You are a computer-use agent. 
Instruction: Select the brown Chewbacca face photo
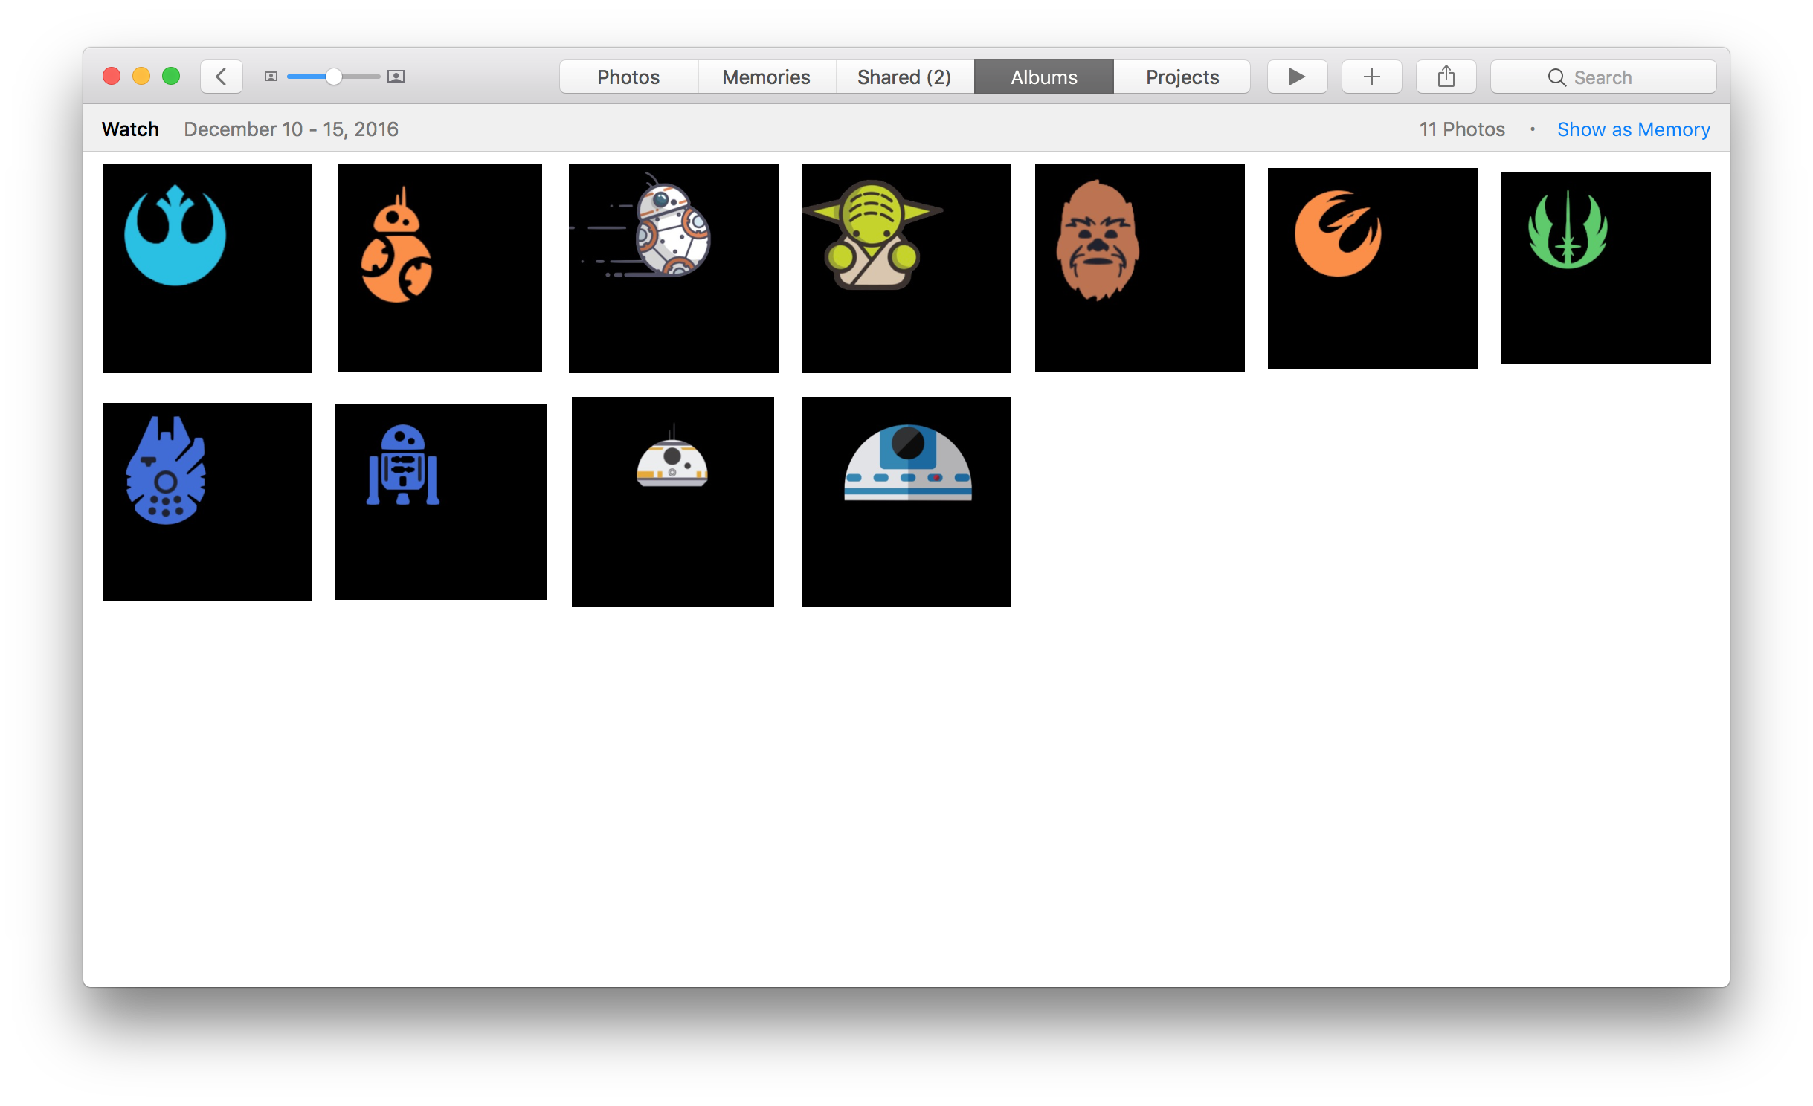click(1140, 268)
